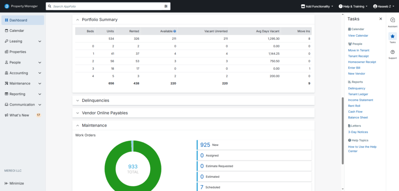This screenshot has height=191, width=399.
Task: Click the 7 Scheduled work orders card
Action: point(254,187)
